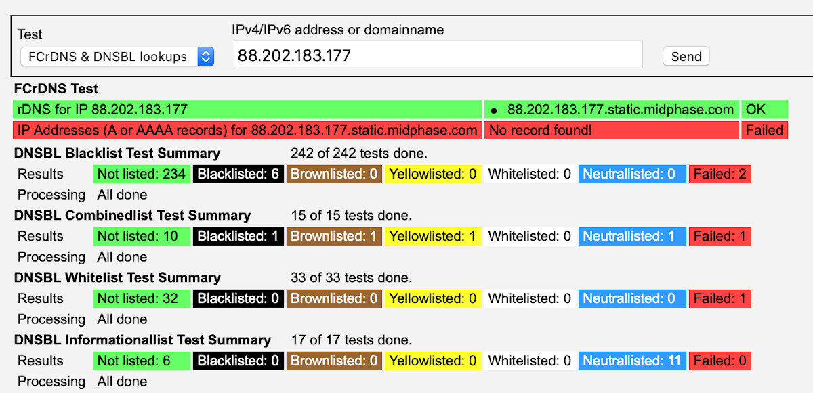Click the IP address input field
This screenshot has height=393, width=813.
pos(438,55)
